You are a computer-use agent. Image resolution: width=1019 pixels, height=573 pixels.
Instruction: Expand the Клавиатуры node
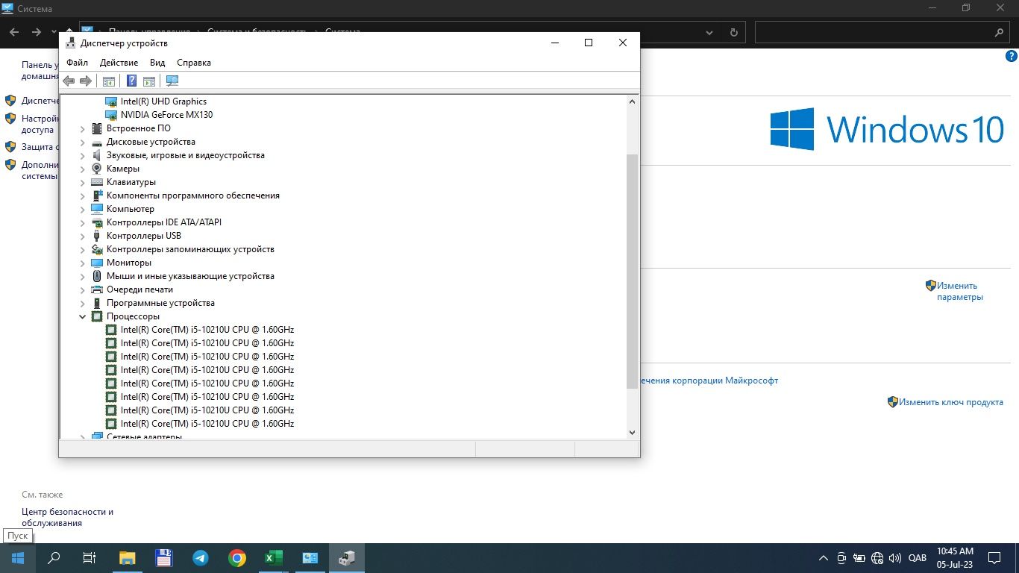(x=83, y=182)
